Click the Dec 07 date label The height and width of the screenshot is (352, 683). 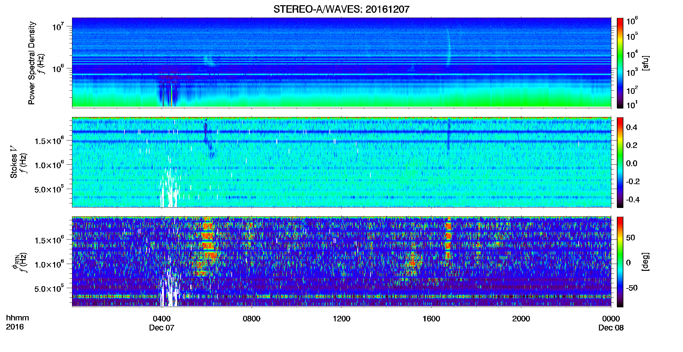162,328
